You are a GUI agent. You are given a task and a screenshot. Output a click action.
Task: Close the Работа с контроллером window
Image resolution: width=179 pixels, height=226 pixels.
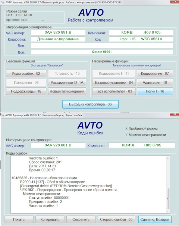pyautogui.click(x=175, y=1)
